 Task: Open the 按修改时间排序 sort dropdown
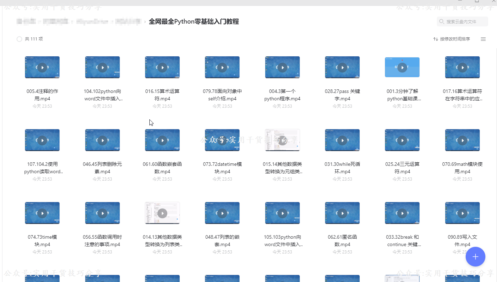click(454, 39)
